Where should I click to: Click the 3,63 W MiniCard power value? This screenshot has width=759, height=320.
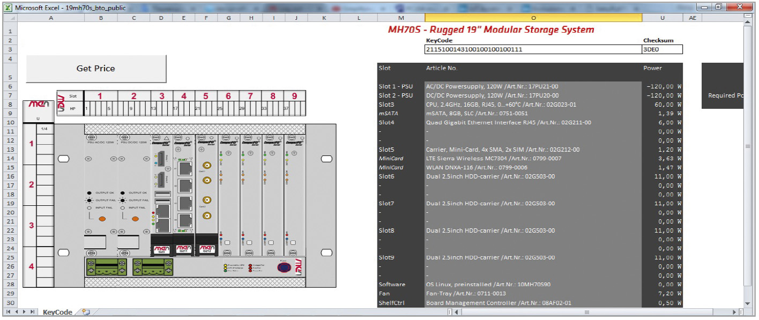point(669,159)
